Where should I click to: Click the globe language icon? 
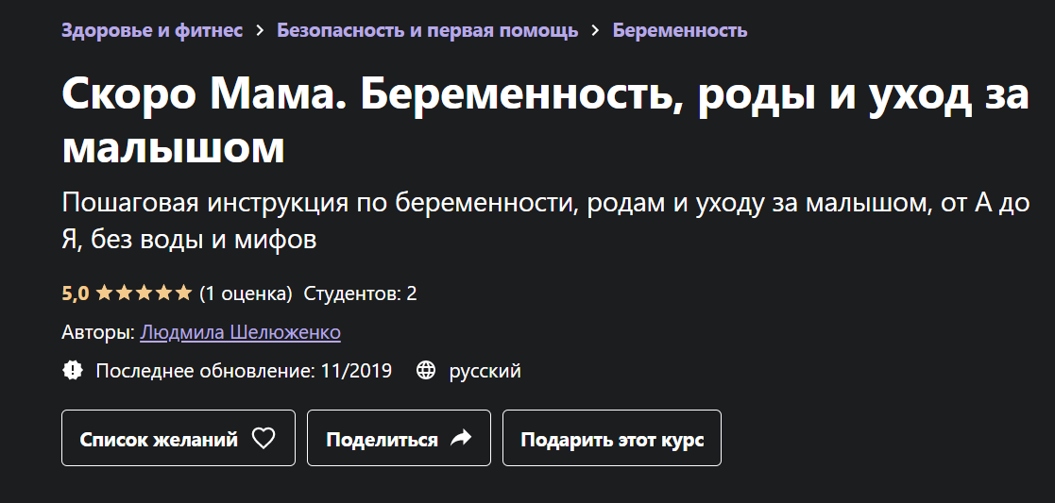(427, 371)
